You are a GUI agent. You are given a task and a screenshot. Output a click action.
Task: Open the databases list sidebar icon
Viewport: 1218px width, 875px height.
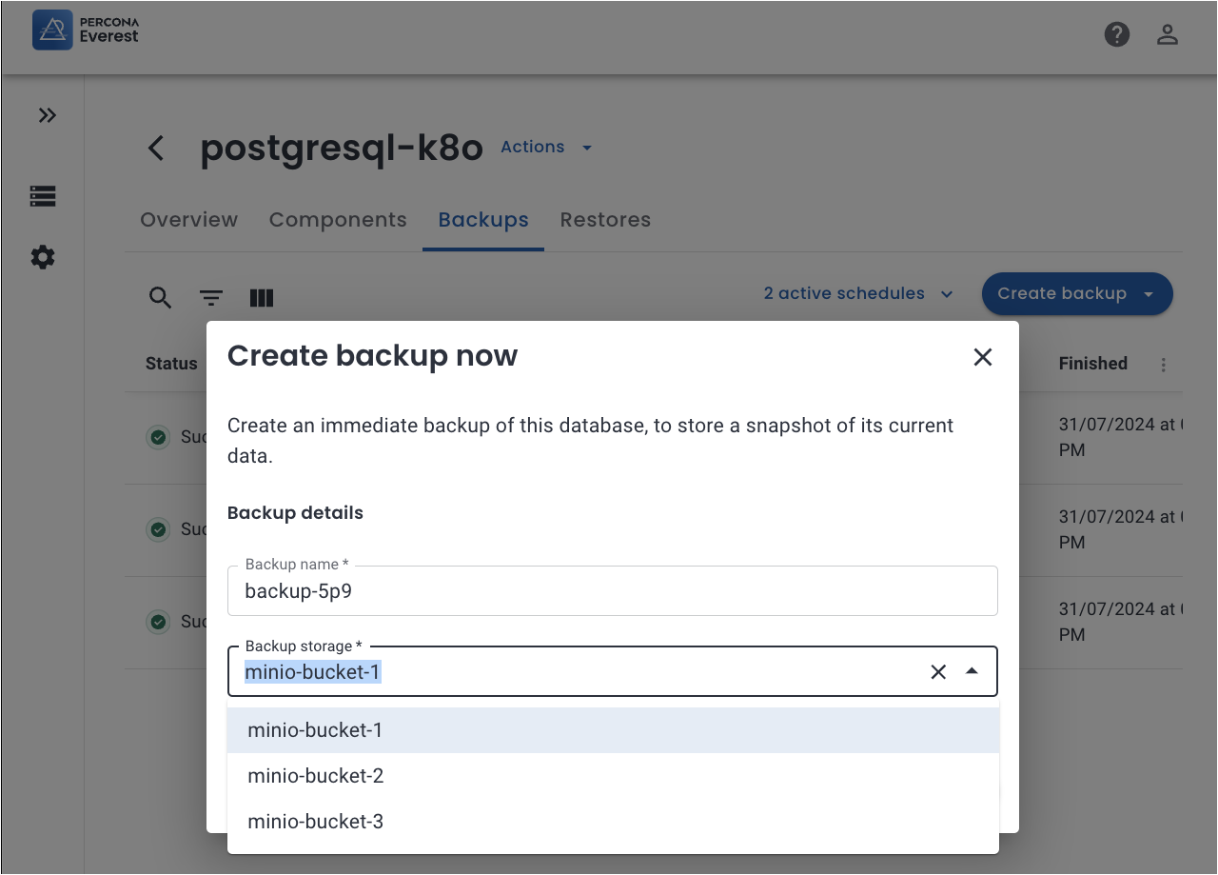tap(43, 196)
